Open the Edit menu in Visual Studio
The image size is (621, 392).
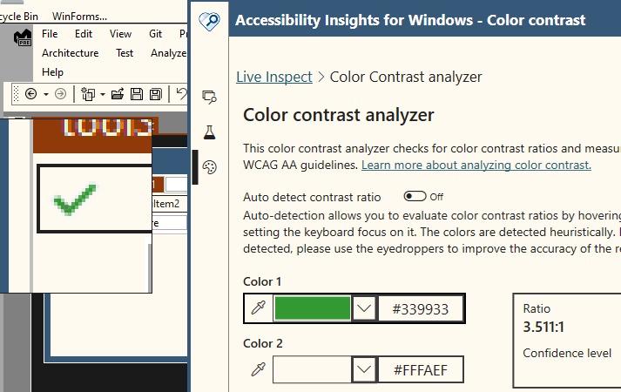pos(84,34)
